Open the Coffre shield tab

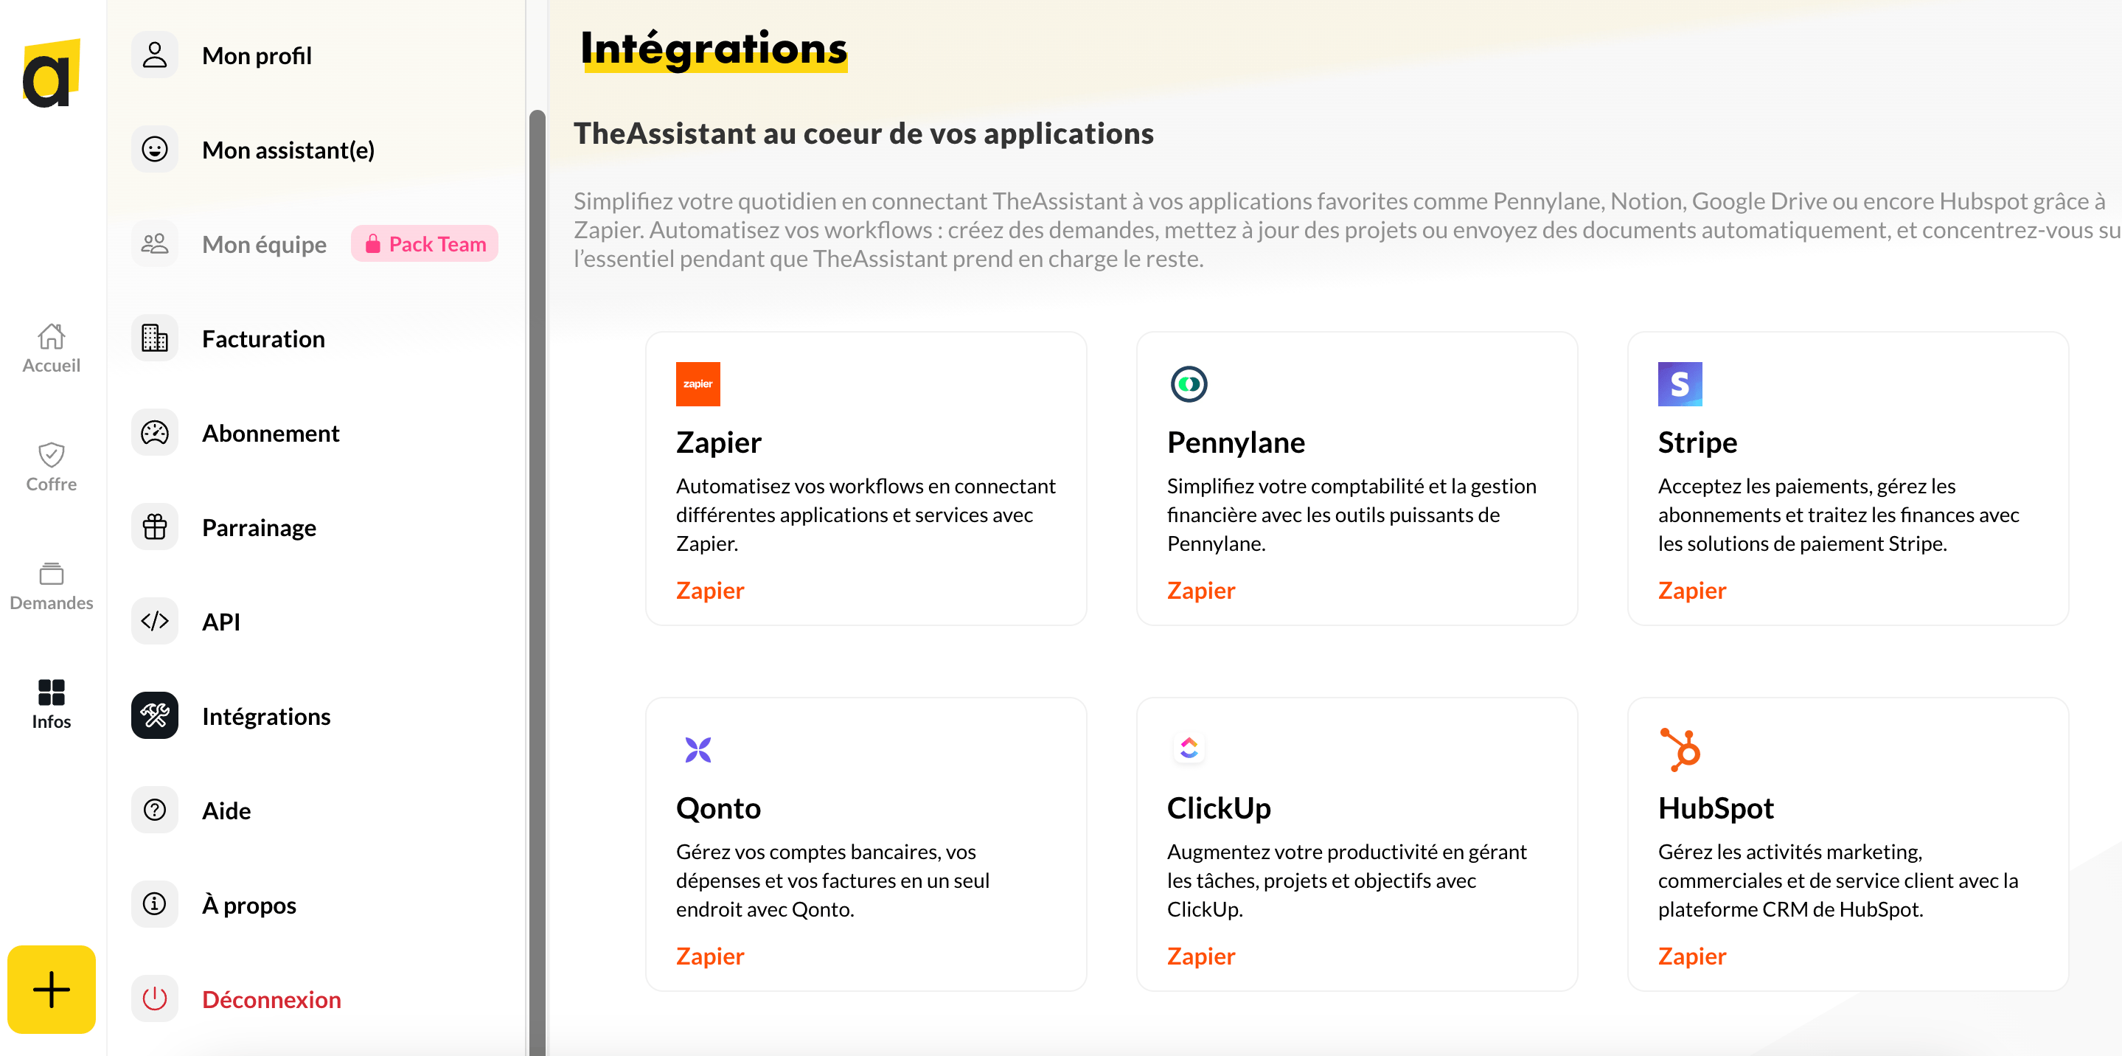(51, 467)
